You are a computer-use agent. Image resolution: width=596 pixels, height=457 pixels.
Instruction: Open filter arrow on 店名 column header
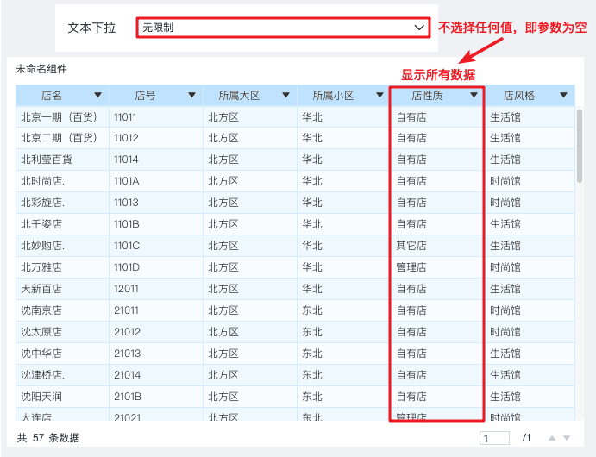97,95
